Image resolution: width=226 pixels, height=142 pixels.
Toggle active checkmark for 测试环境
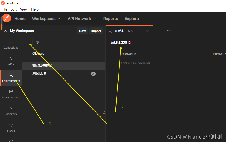(x=93, y=74)
